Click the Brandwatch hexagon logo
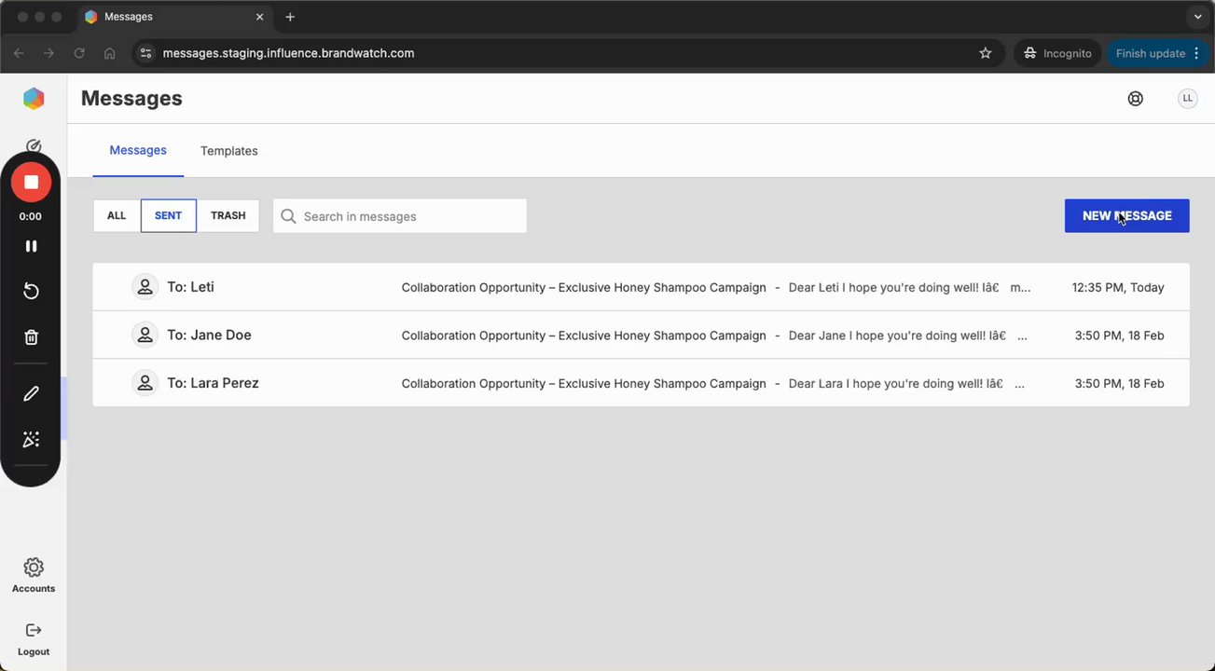Viewport: 1215px width, 671px height. (x=34, y=99)
